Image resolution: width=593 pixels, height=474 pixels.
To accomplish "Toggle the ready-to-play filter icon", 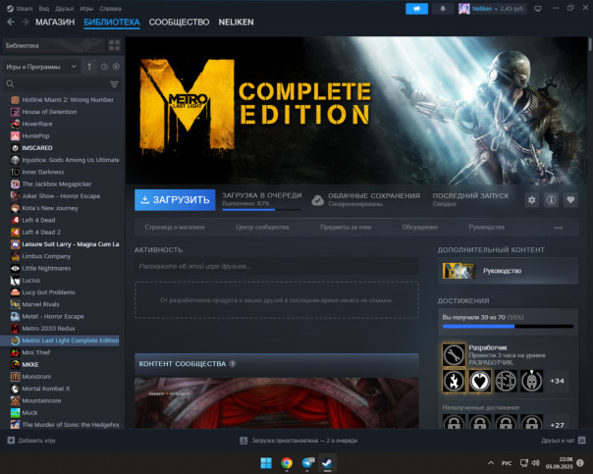I will 116,67.
